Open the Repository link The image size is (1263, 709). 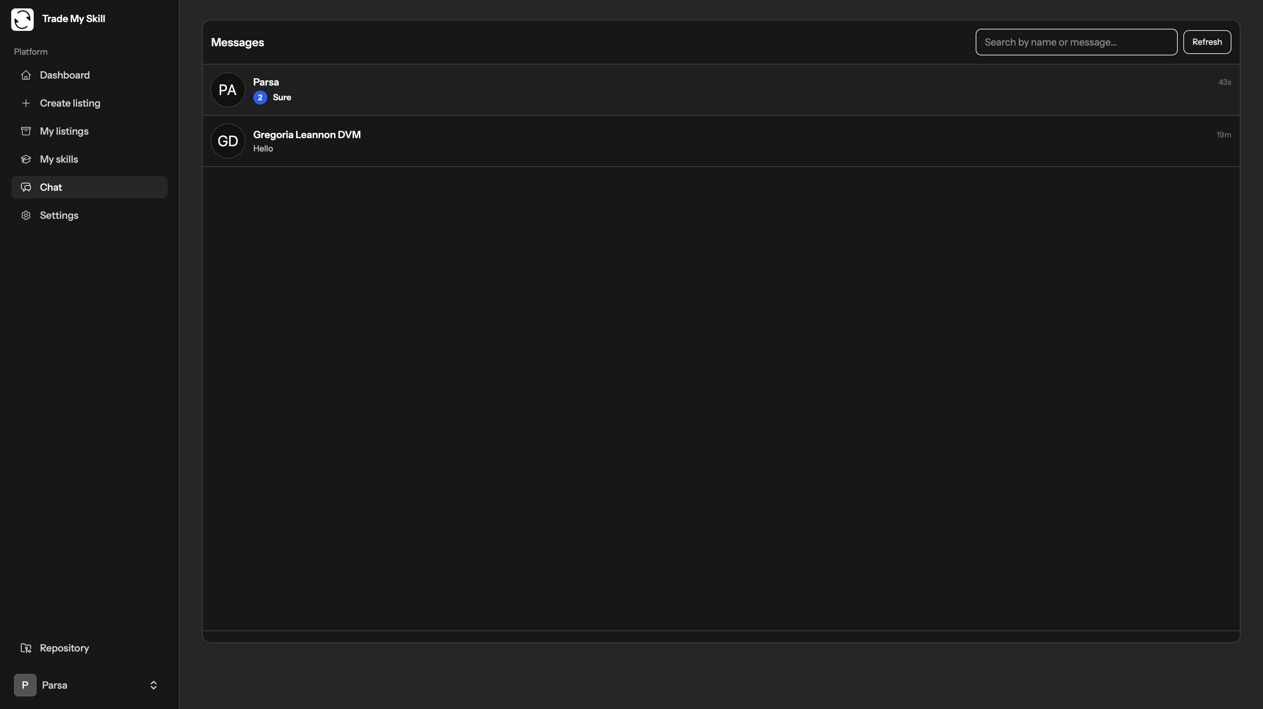point(64,648)
